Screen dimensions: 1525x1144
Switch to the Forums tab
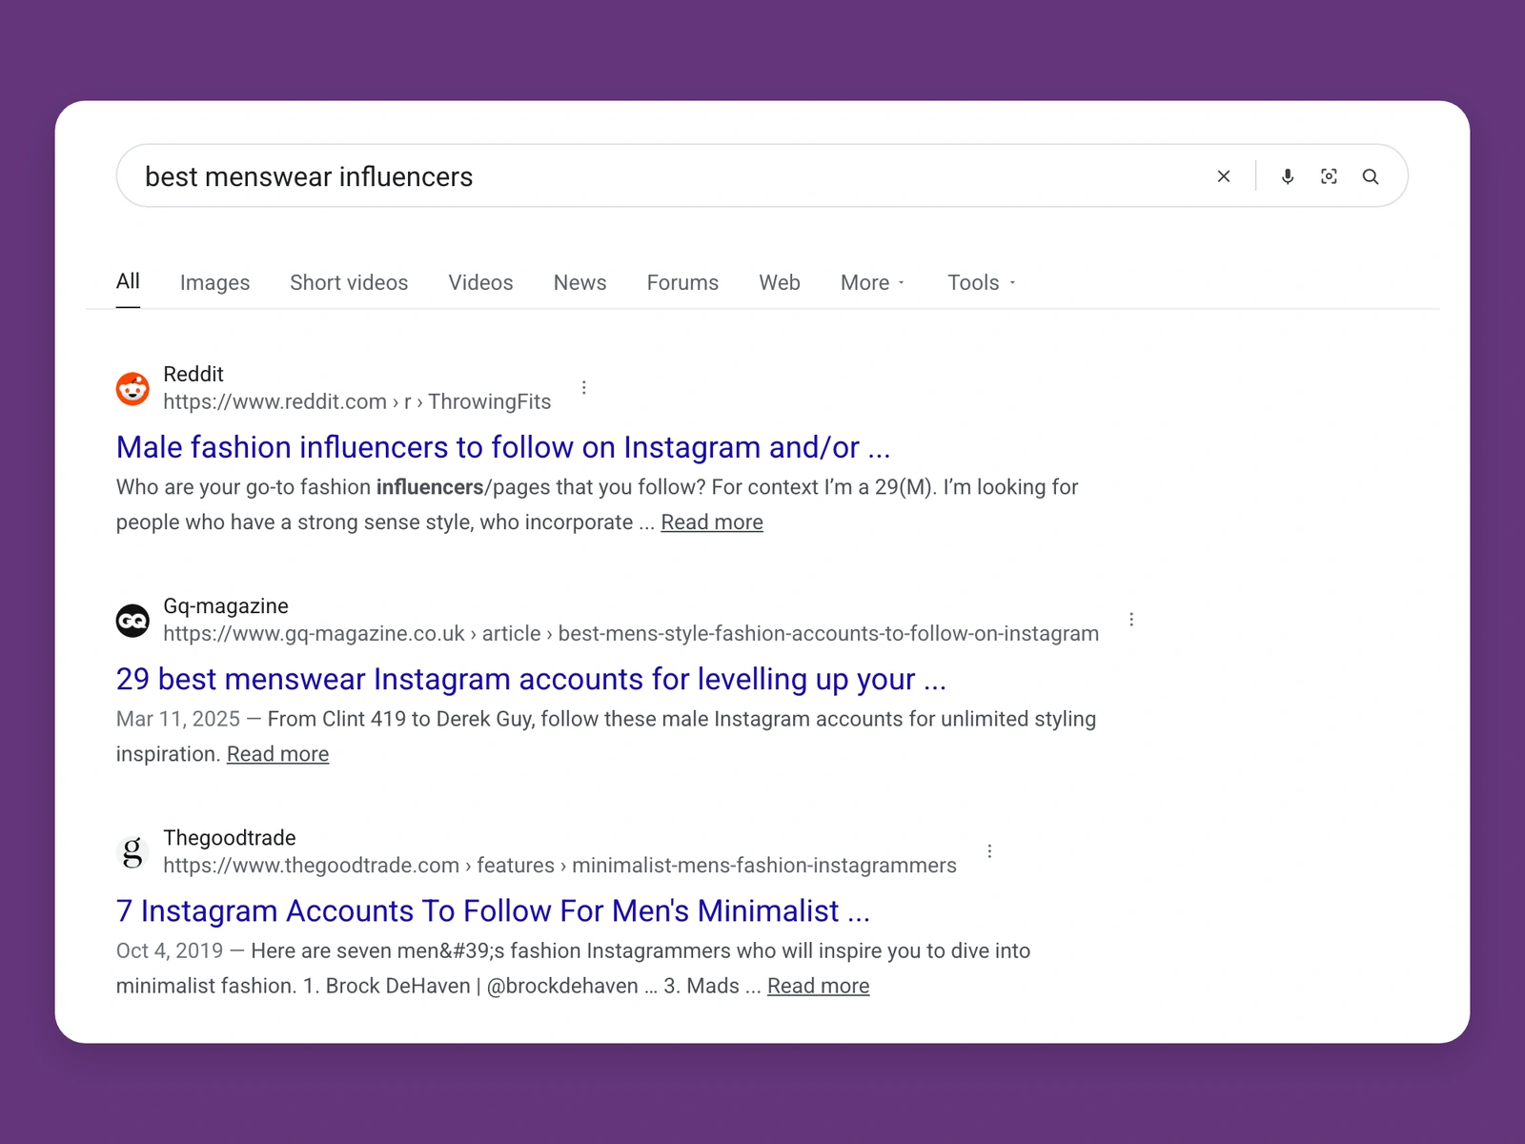682,283
